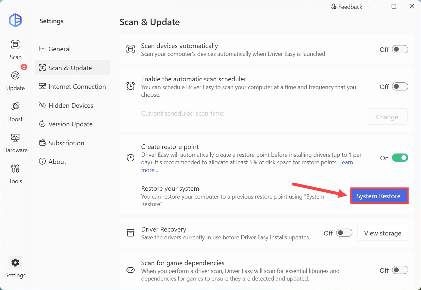Click the Driver Recovery archive box icon
Viewport: 421px width, 290px height.
pyautogui.click(x=130, y=233)
